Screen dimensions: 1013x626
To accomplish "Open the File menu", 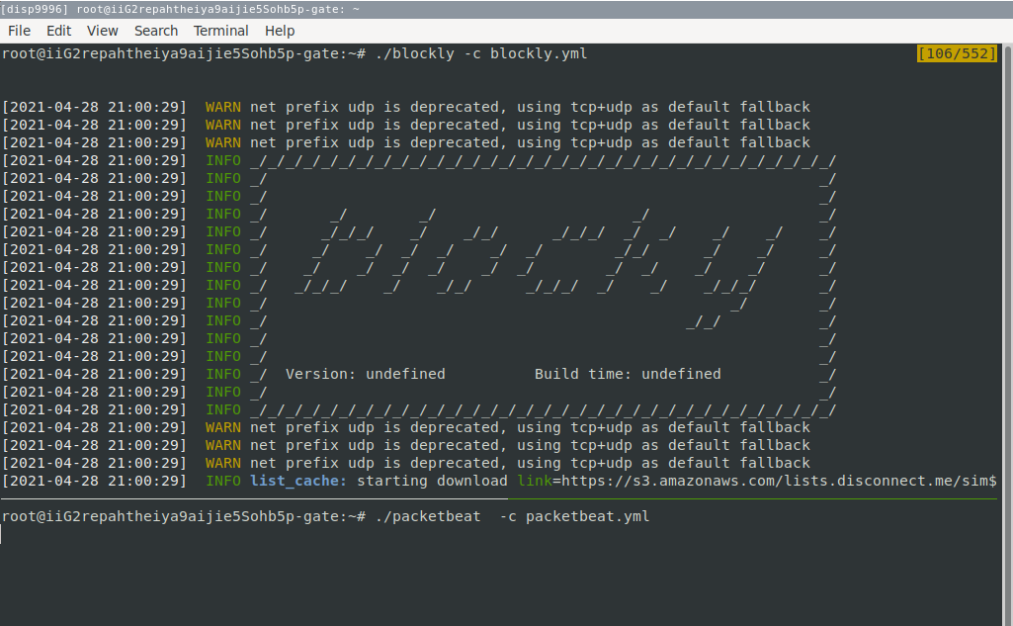I will coord(19,31).
